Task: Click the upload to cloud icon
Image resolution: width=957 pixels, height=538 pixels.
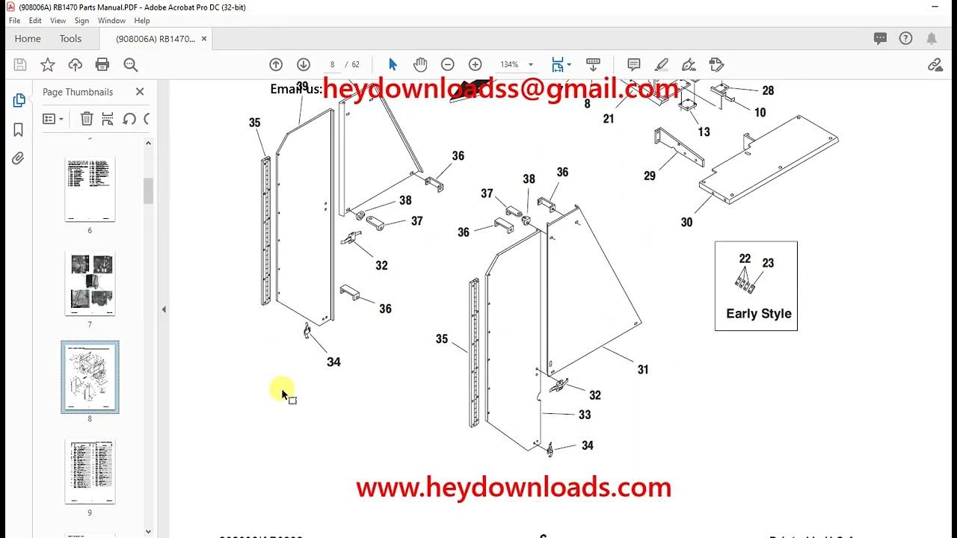Action: click(76, 65)
